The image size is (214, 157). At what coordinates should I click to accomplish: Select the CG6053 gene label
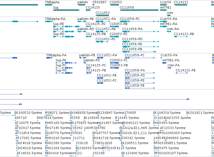click(x=116, y=2)
